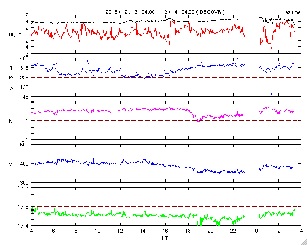
Task: Click the "-4" tick on the Bt,Bz axis
Action: (x=26, y=47)
